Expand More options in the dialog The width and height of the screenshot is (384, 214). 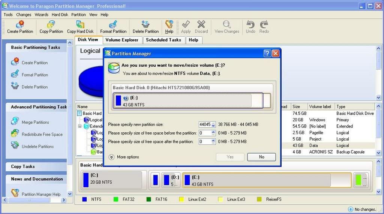(112, 157)
